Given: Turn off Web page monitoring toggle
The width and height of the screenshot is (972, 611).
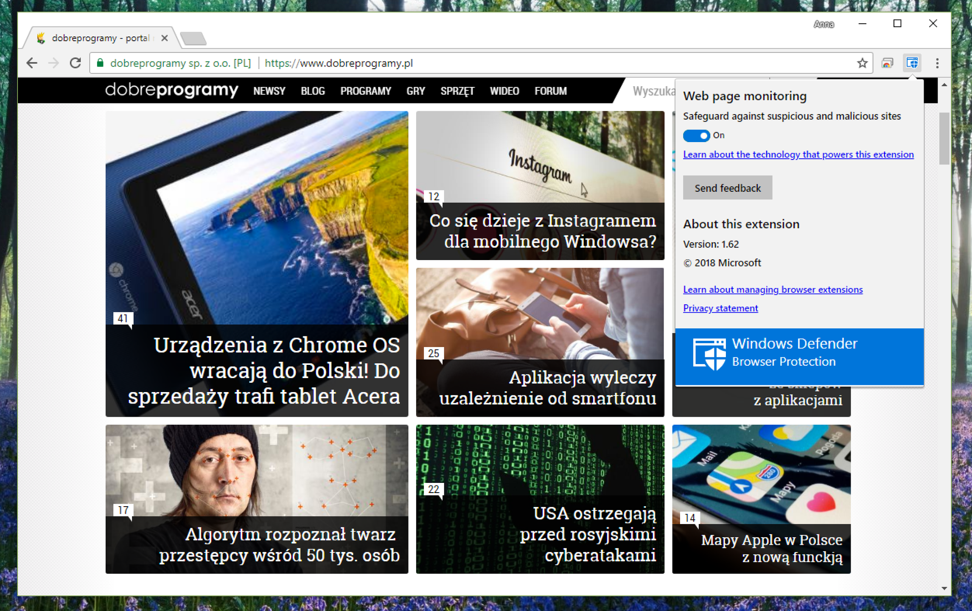Looking at the screenshot, I should 696,136.
